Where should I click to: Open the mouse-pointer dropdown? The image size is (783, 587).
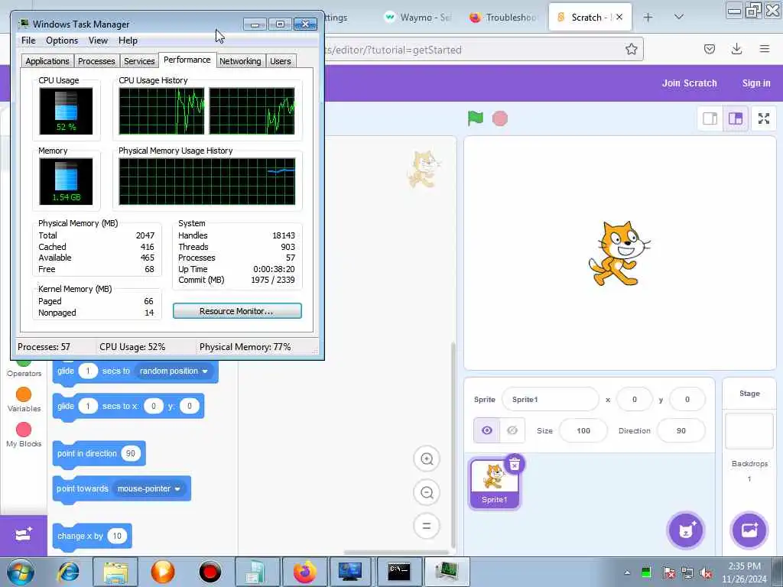point(149,488)
